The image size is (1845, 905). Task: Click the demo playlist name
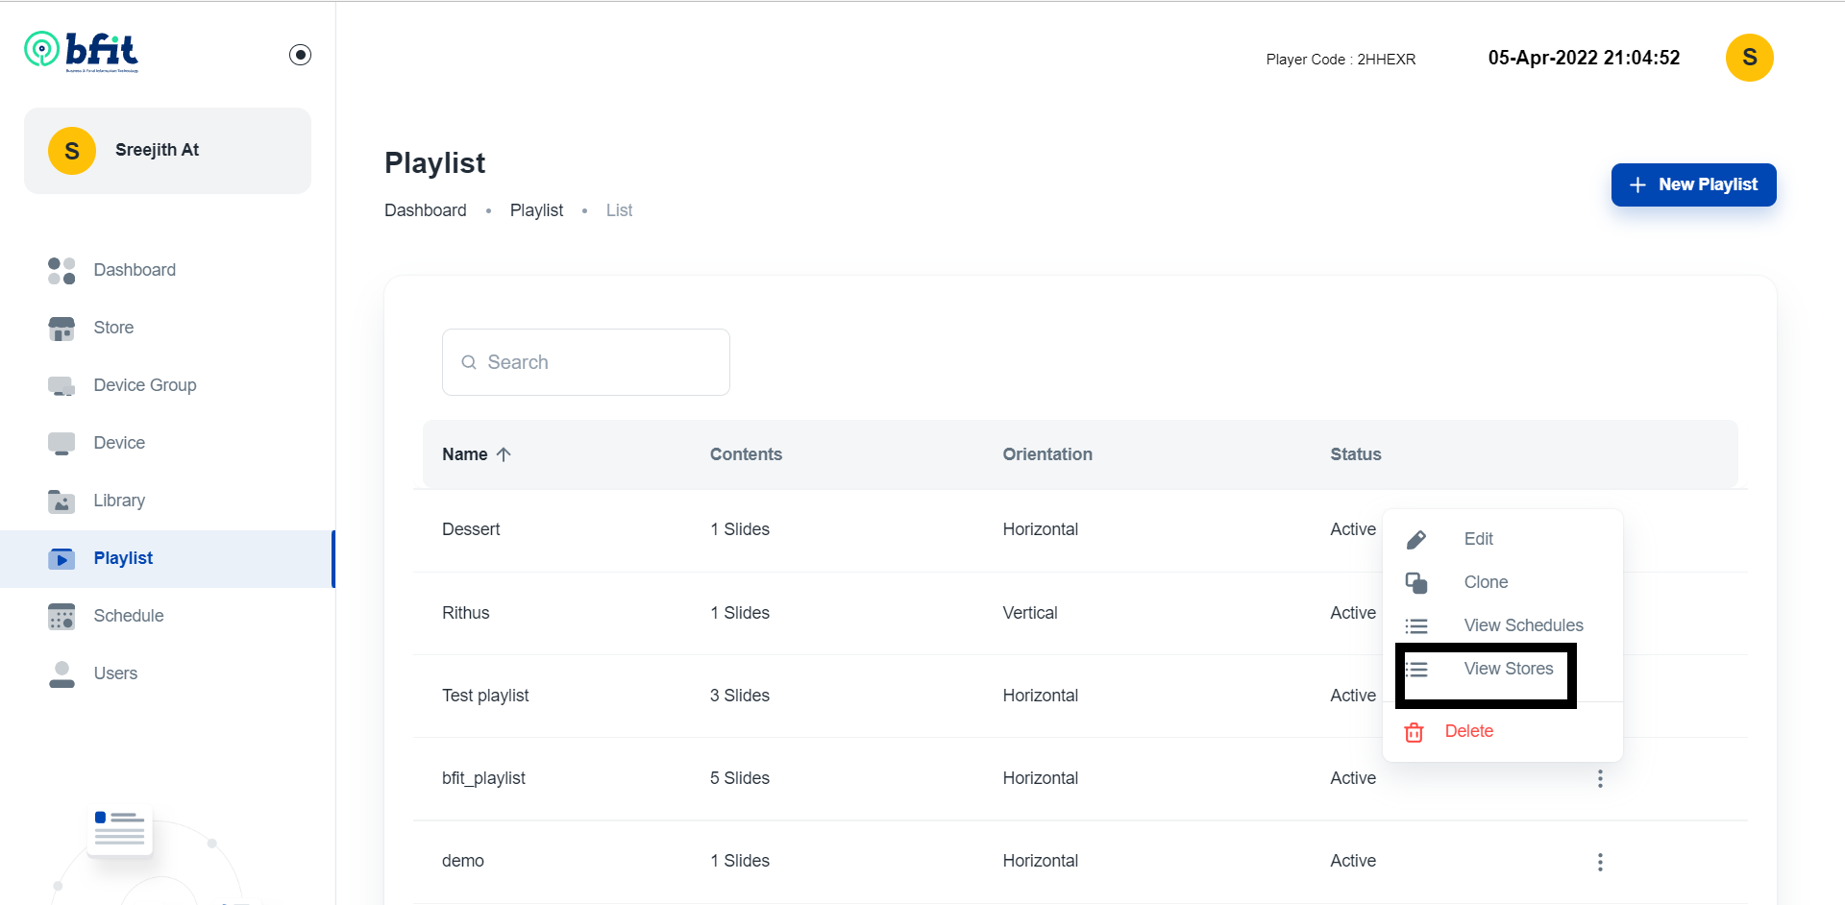[463, 861]
